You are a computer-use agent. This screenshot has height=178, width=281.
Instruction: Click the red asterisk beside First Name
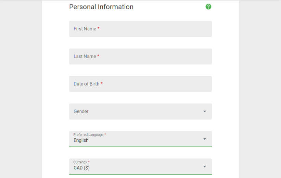click(98, 28)
